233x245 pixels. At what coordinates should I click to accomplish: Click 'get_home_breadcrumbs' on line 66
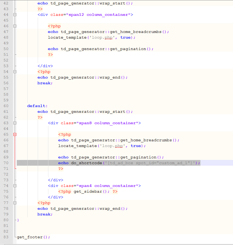(x=146, y=140)
